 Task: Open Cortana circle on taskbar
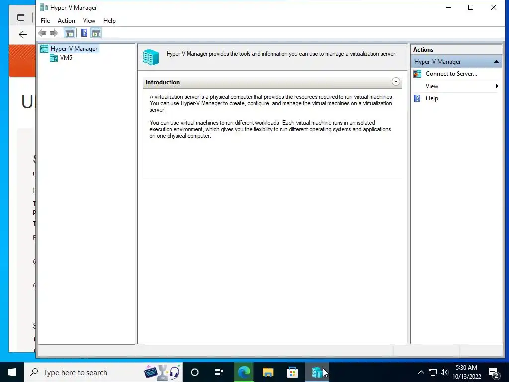(x=194, y=372)
